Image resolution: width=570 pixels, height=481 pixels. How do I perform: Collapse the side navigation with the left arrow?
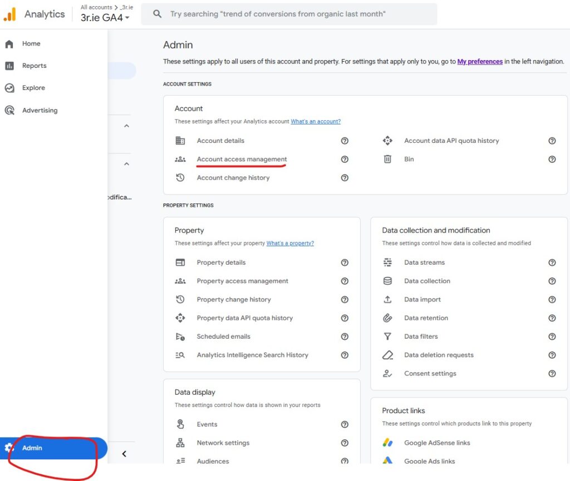(x=124, y=454)
